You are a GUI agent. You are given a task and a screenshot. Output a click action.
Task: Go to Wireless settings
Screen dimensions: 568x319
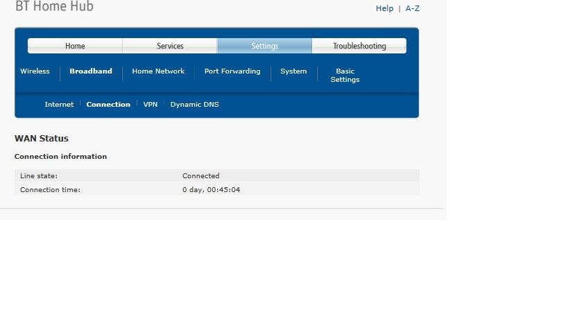click(x=35, y=71)
